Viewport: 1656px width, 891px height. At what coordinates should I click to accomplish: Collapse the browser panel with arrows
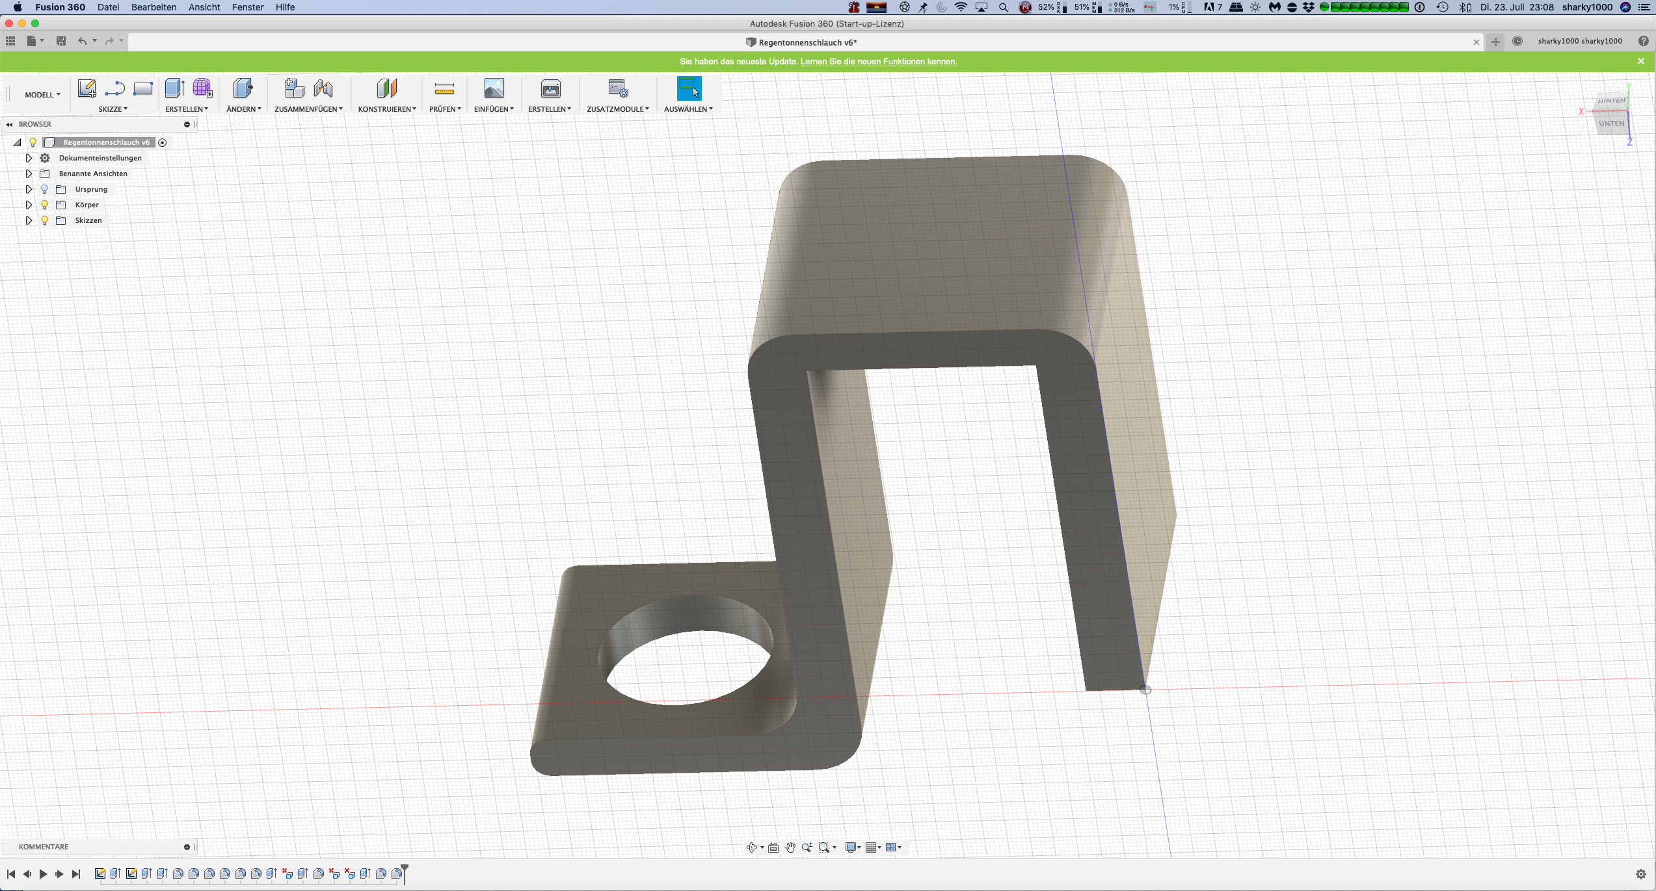point(9,124)
